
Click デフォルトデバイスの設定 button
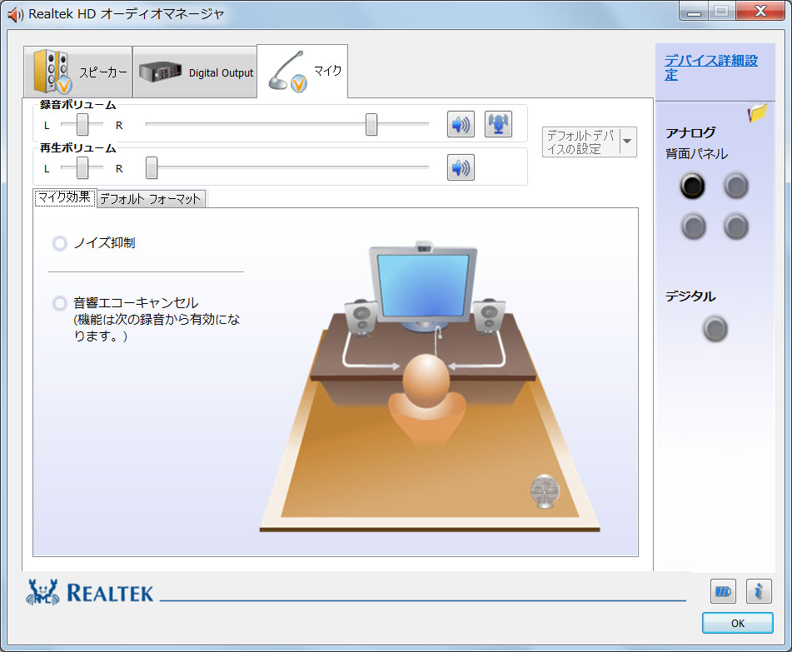coord(580,142)
